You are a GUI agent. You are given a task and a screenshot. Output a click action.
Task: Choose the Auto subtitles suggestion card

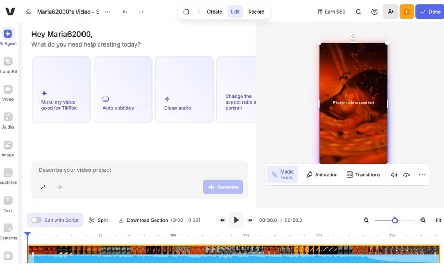(x=123, y=89)
